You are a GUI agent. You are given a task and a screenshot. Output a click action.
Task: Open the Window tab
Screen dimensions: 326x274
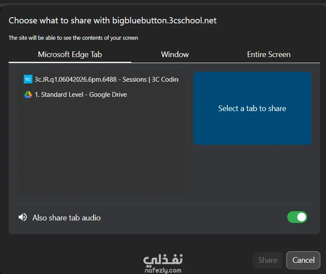[175, 54]
